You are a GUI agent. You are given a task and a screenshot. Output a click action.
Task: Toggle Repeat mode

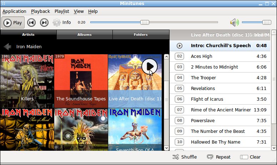pyautogui.click(x=219, y=157)
